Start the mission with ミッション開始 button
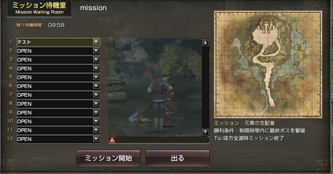 tap(108, 158)
